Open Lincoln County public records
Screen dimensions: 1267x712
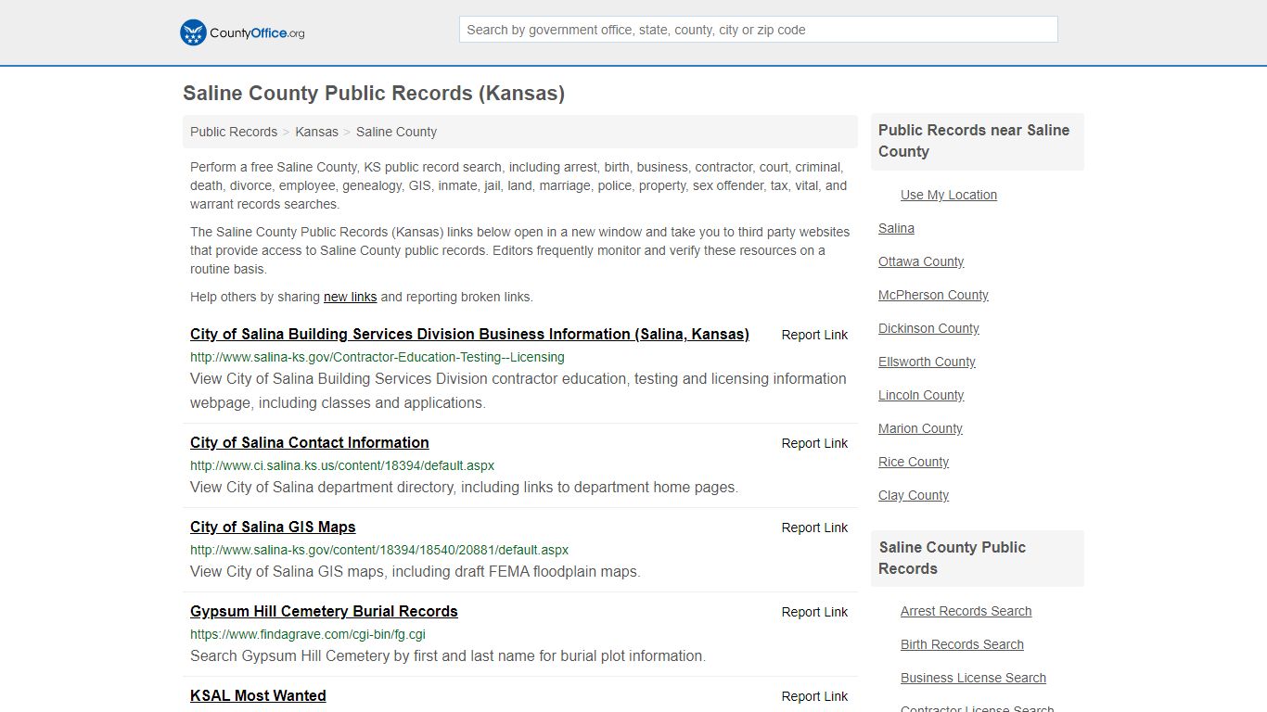click(x=921, y=395)
